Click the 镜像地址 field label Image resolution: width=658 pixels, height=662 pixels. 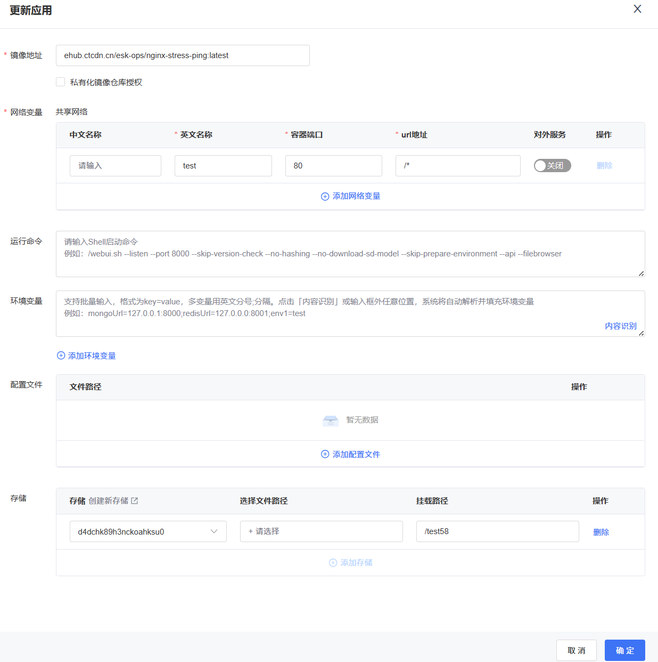26,55
